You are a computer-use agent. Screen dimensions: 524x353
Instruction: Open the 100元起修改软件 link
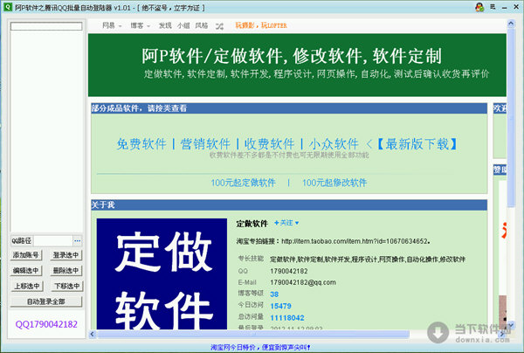(x=334, y=183)
